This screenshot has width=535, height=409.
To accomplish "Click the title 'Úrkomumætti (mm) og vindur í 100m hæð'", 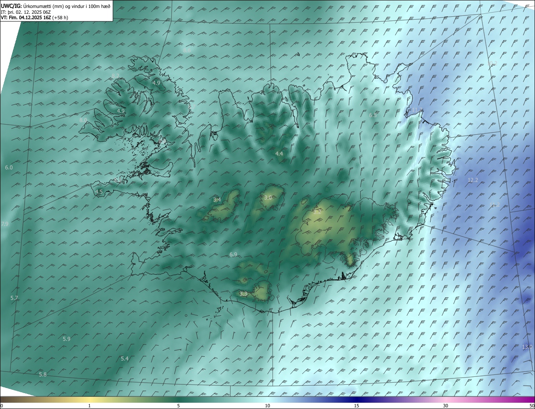I will pyautogui.click(x=67, y=6).
